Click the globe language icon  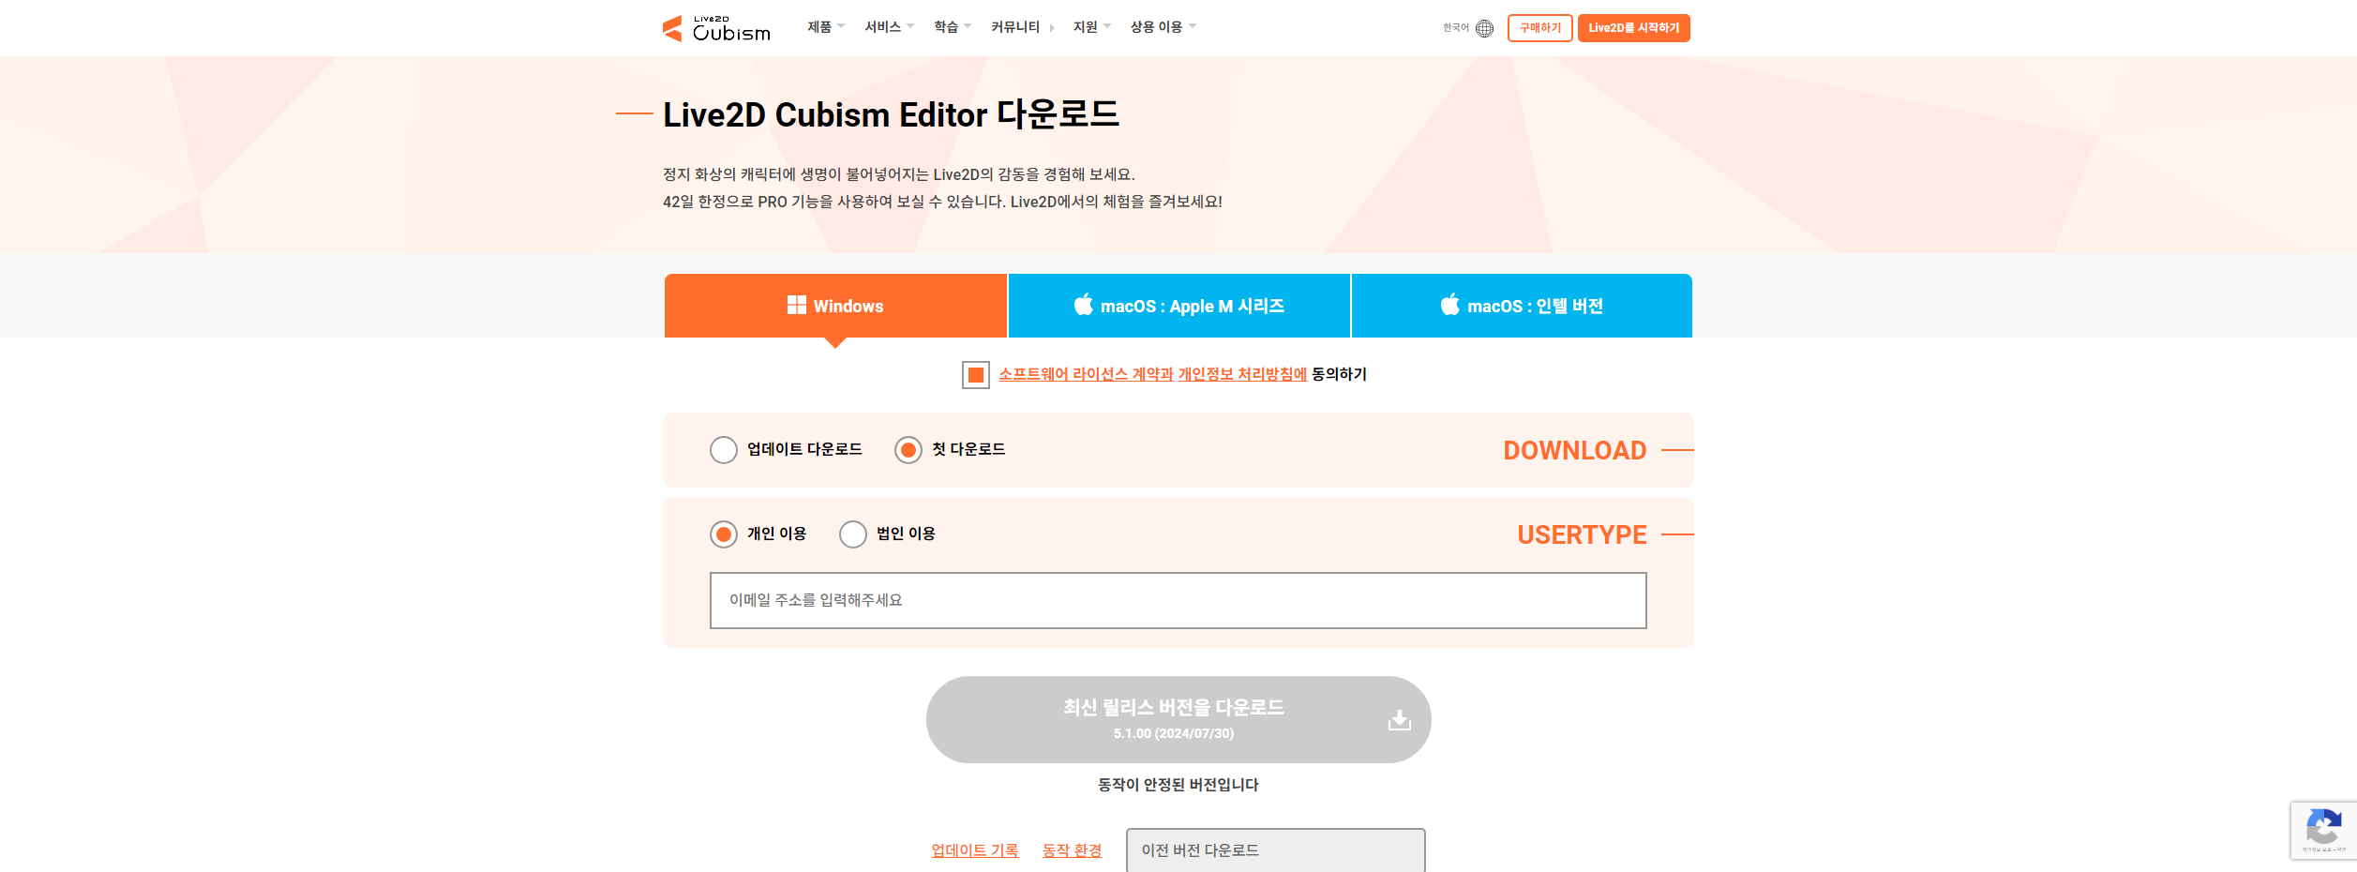1484,28
